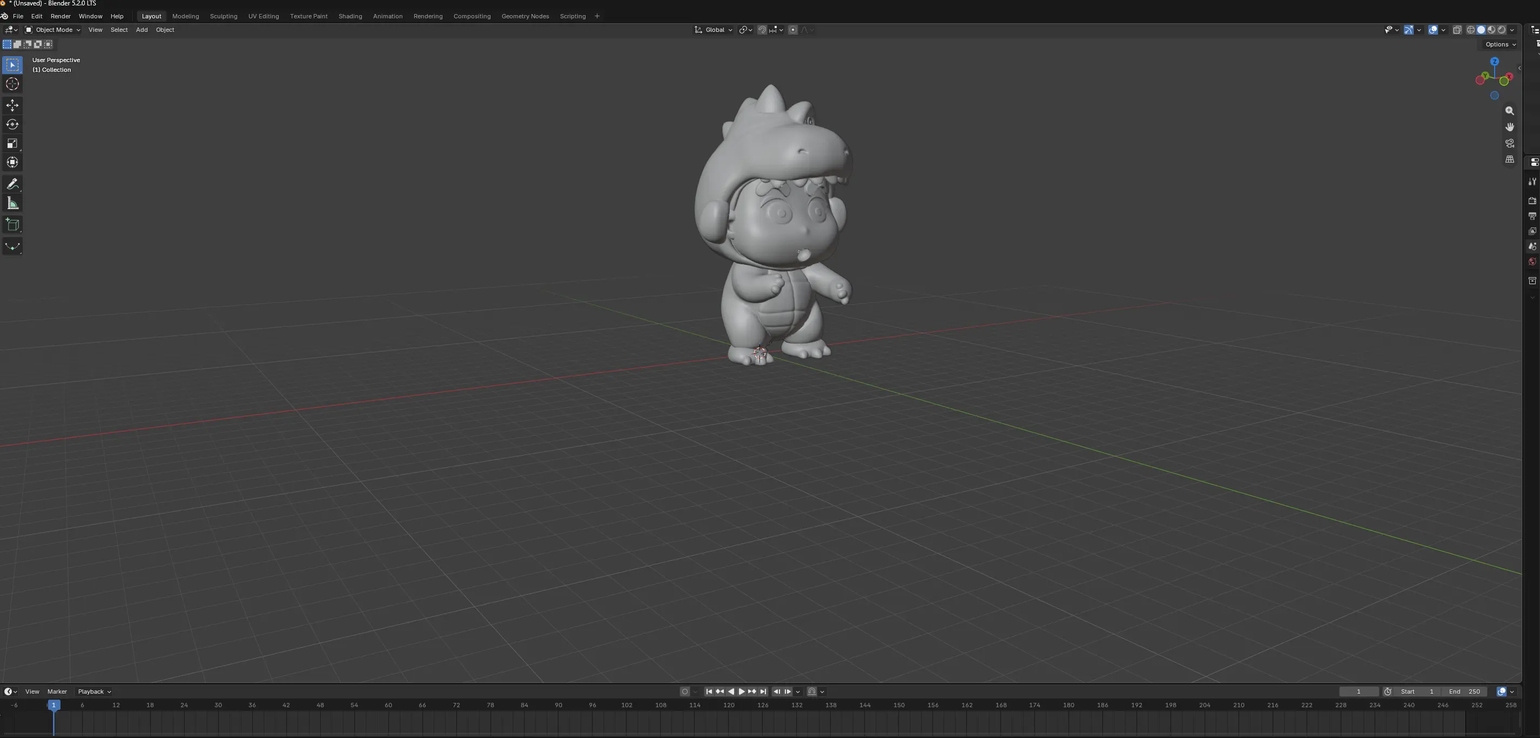Switch to Rendered shading
The width and height of the screenshot is (1540, 738).
[1501, 30]
